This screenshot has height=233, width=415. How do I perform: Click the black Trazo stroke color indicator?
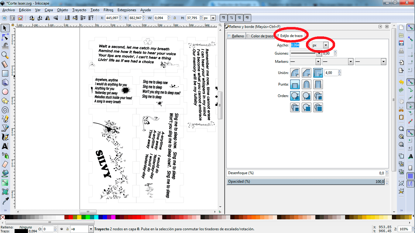[21, 231]
